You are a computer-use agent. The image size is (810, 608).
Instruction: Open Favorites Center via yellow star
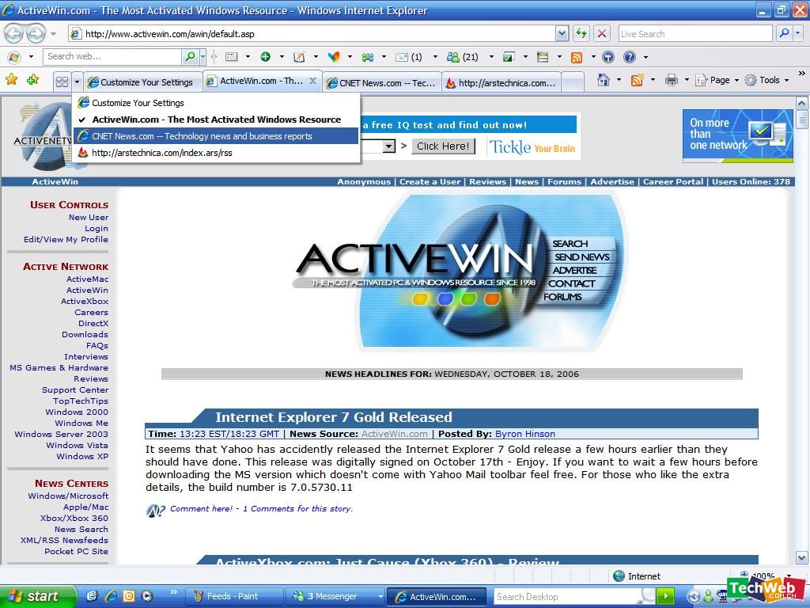(x=11, y=80)
